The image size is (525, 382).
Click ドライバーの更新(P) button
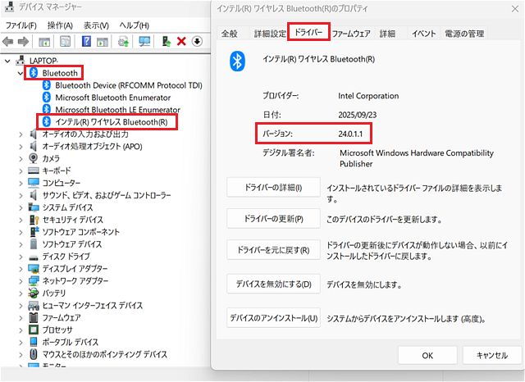(x=273, y=219)
